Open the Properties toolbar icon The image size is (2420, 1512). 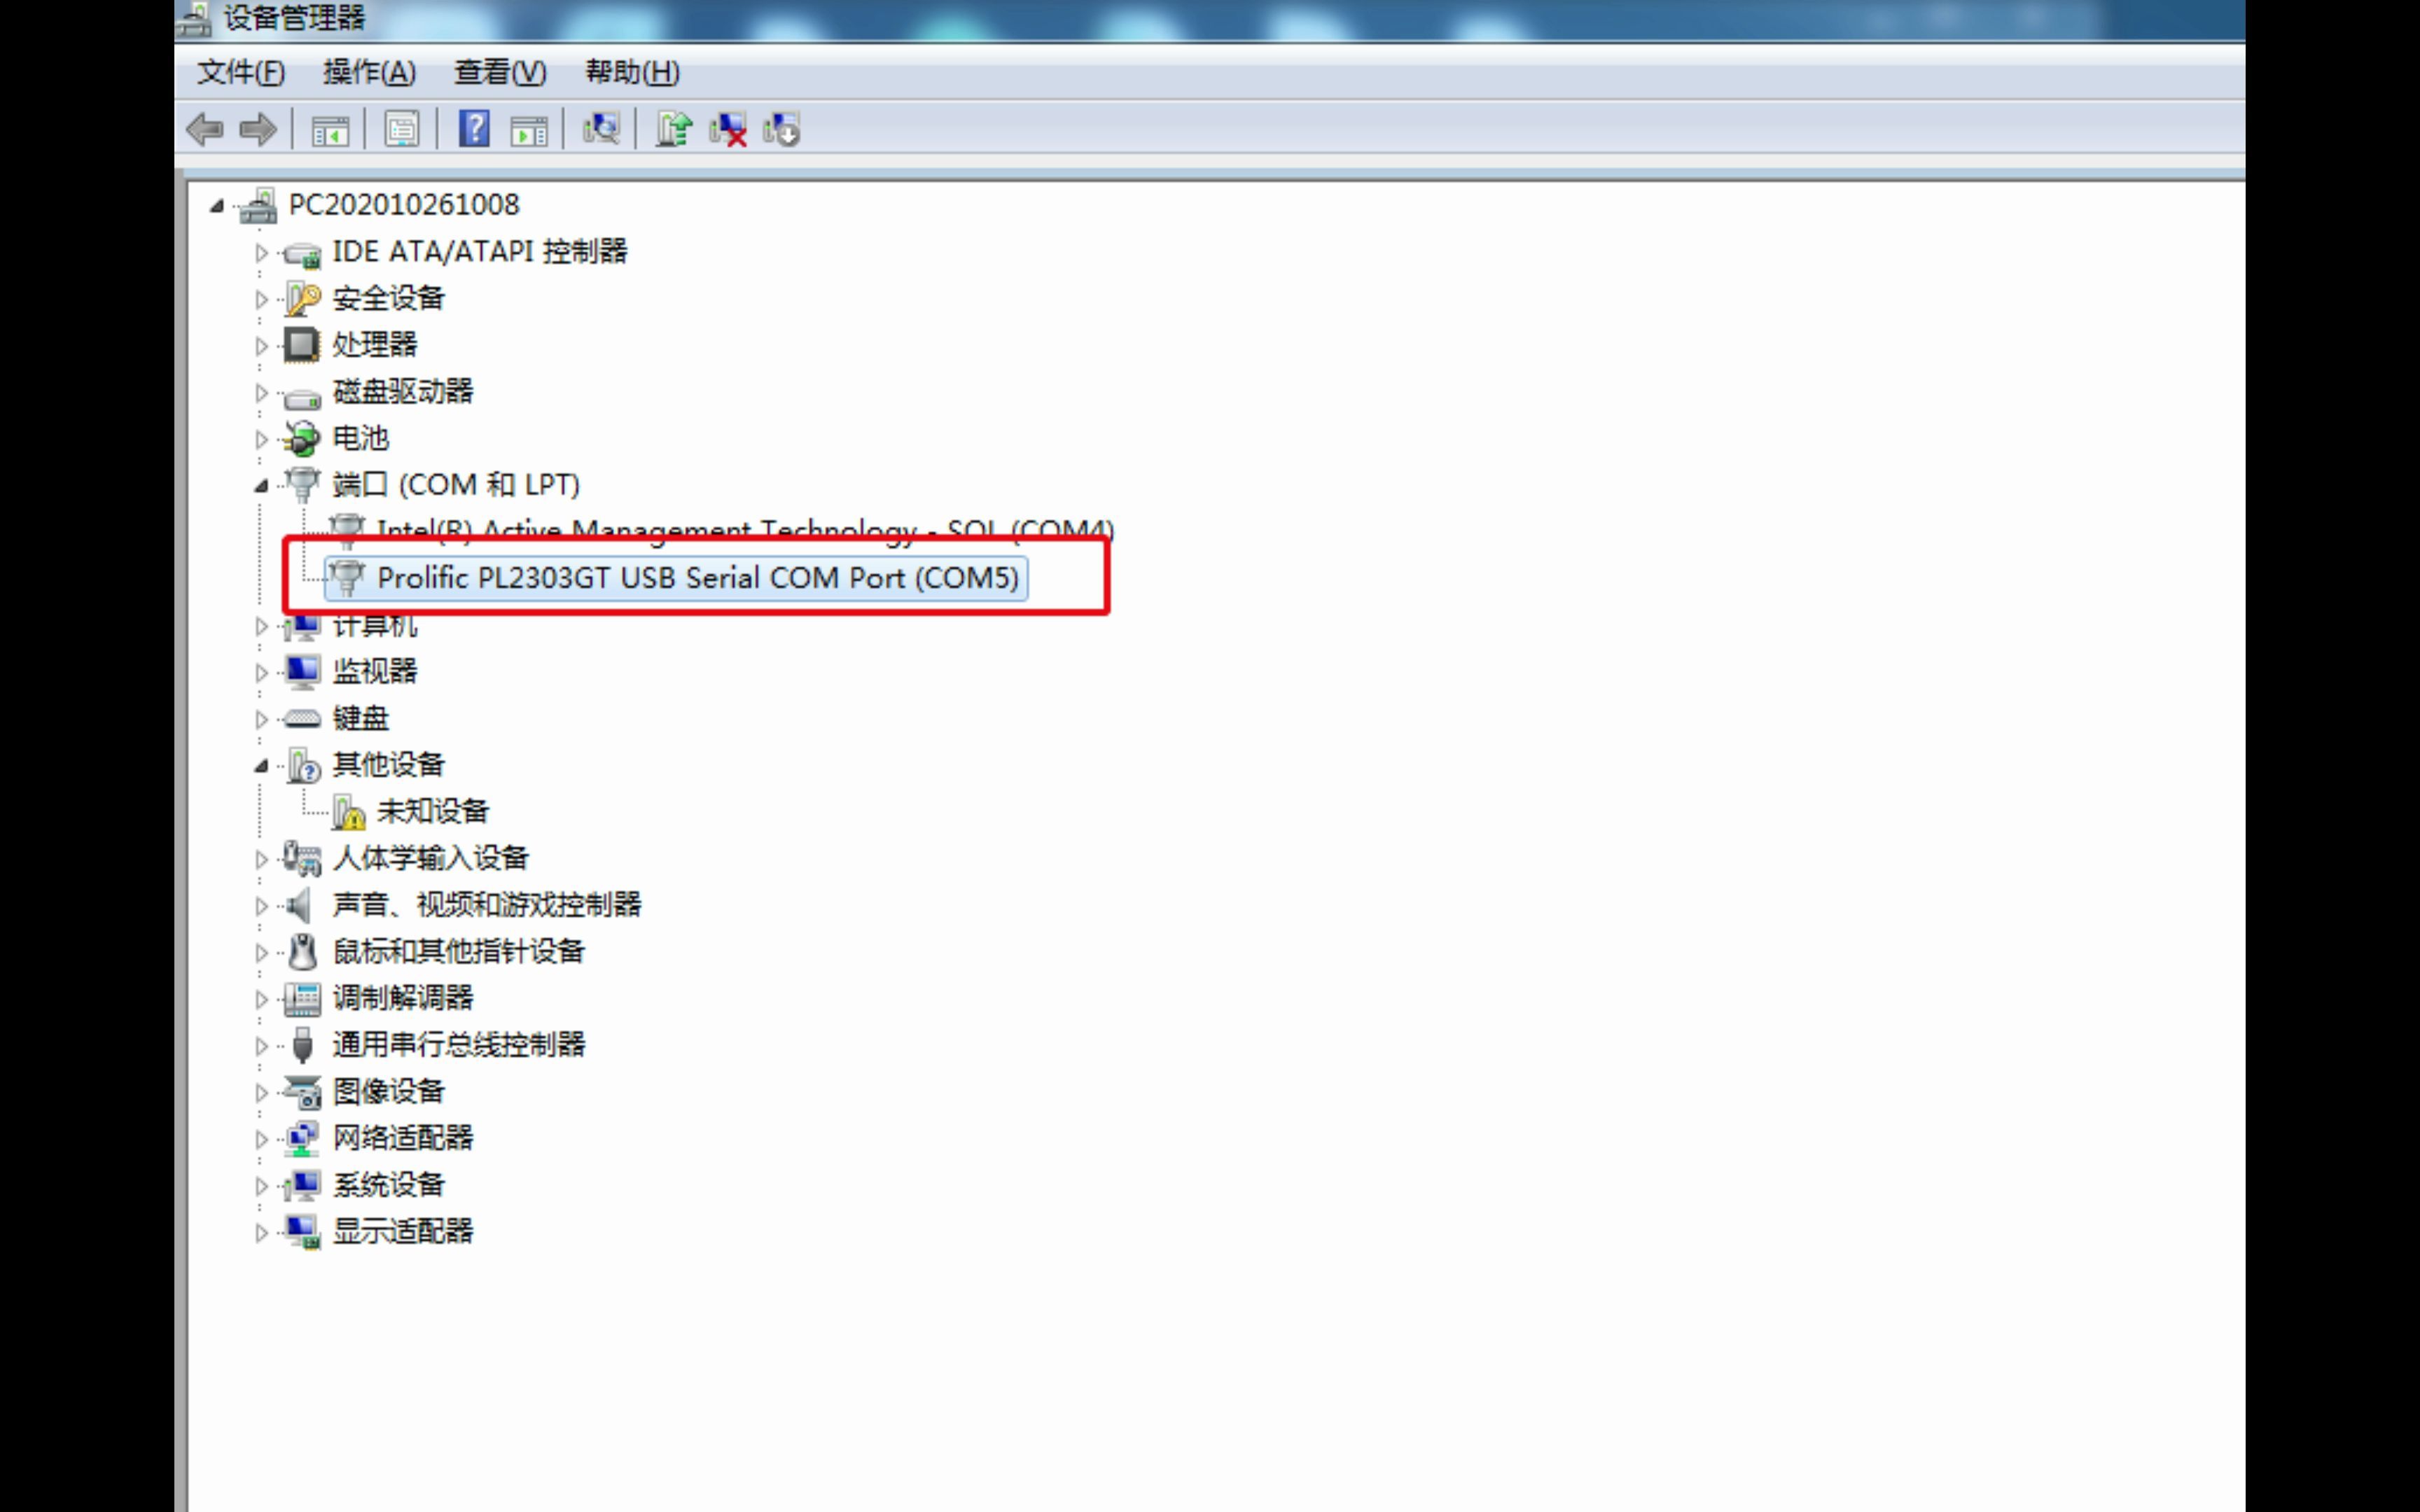[x=402, y=129]
